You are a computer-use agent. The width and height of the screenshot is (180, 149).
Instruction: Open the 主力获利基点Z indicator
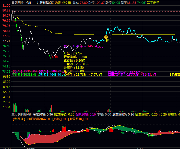pyautogui.click(x=43, y=3)
